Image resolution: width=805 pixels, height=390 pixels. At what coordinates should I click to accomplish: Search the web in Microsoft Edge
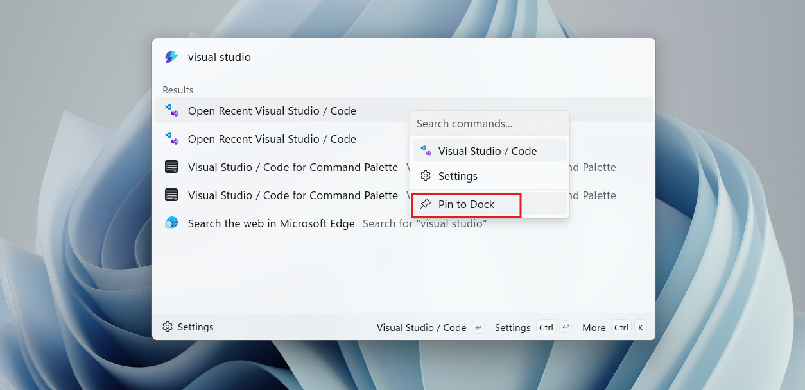tap(271, 223)
